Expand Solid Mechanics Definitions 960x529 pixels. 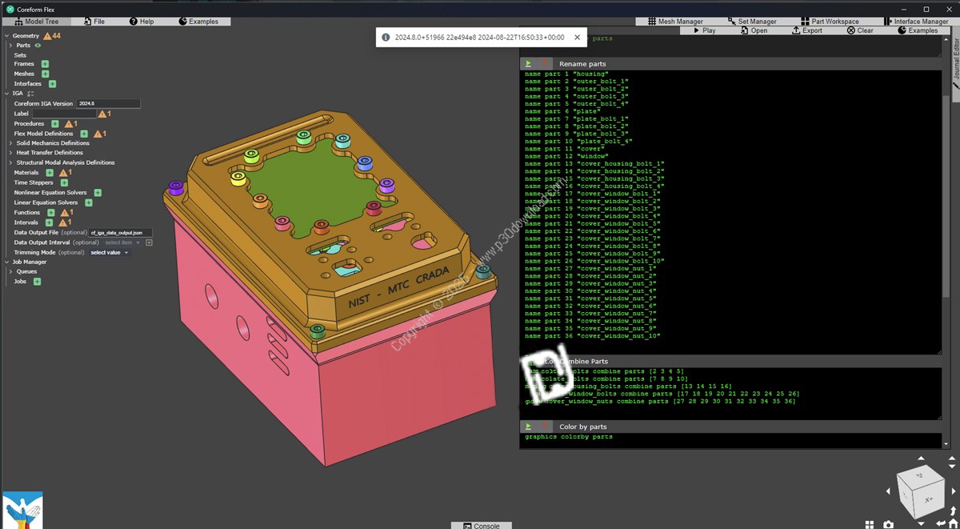click(11, 143)
